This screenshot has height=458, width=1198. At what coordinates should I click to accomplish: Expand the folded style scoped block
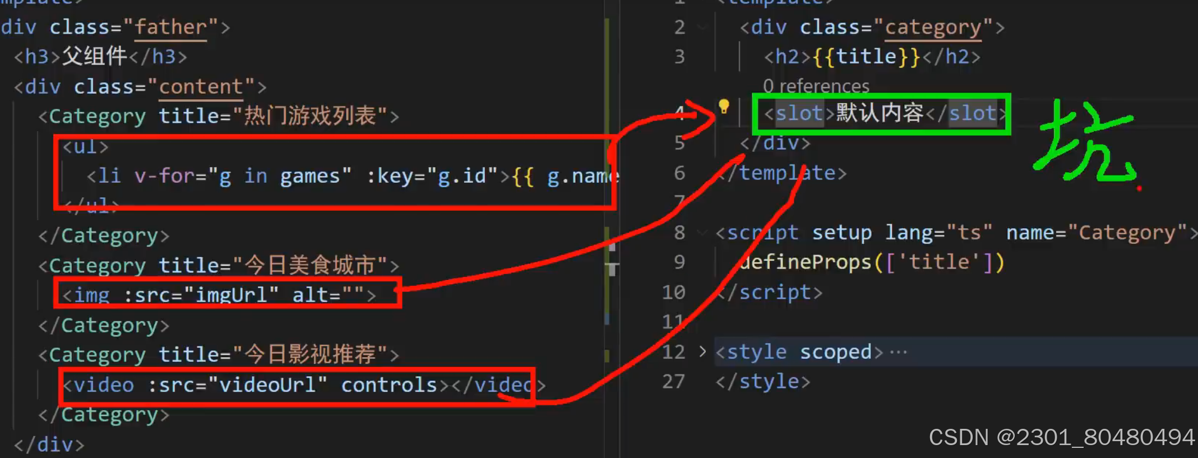coord(702,351)
